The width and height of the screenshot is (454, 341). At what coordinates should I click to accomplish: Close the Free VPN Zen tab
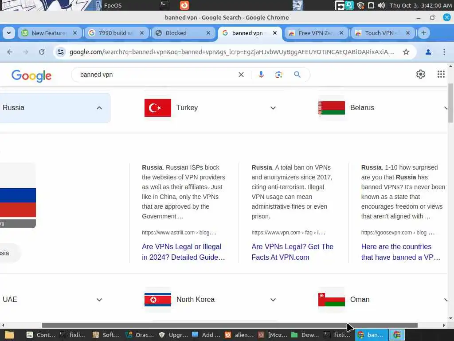pyautogui.click(x=341, y=33)
